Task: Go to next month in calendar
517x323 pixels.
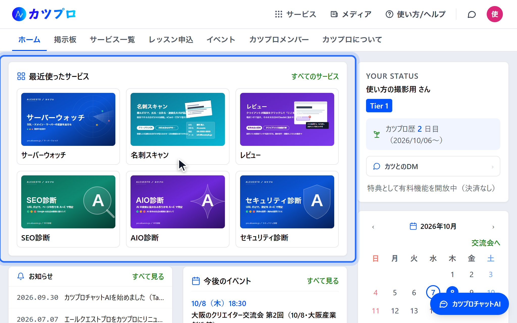Action: tap(493, 227)
